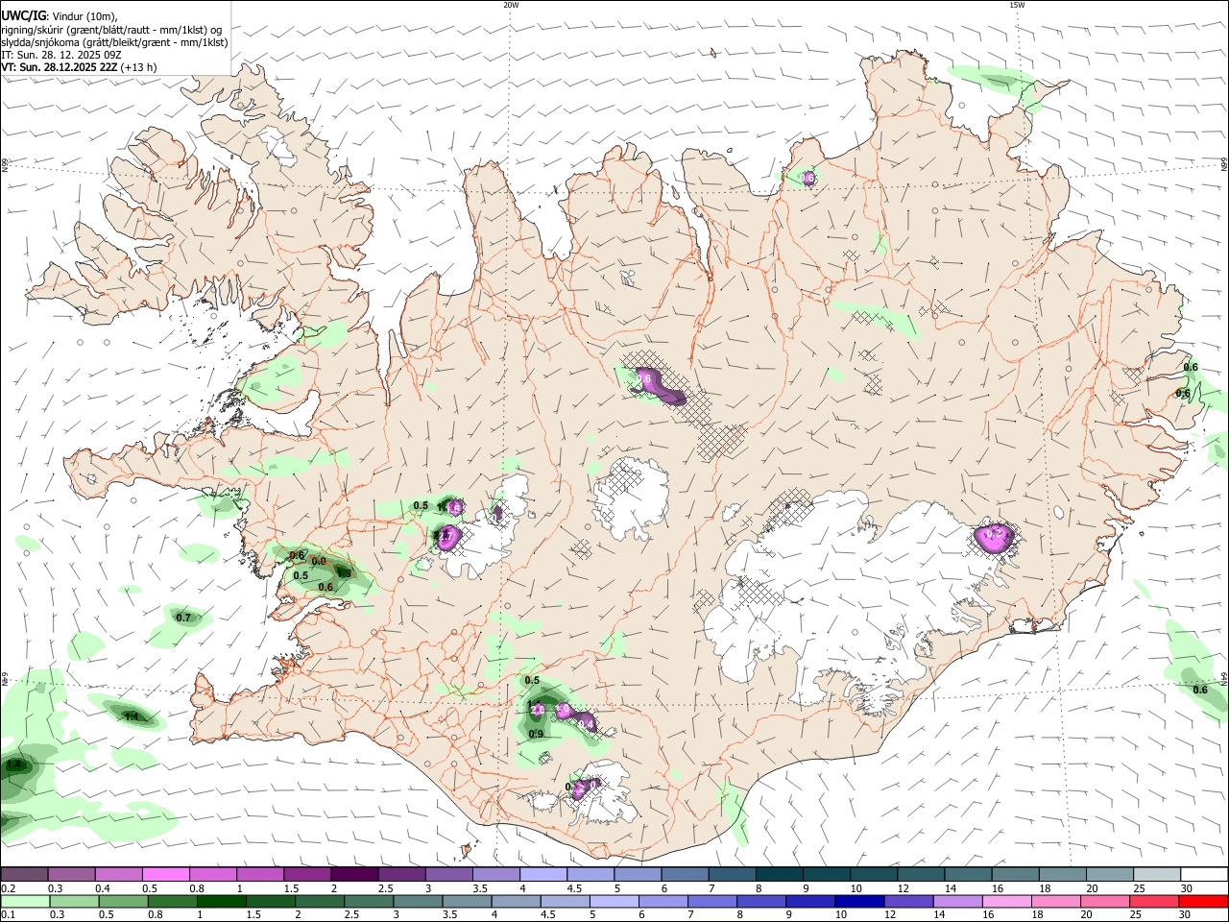The width and height of the screenshot is (1229, 922).
Task: Click the 0.9 value in the southern green patch
Action: click(x=536, y=735)
